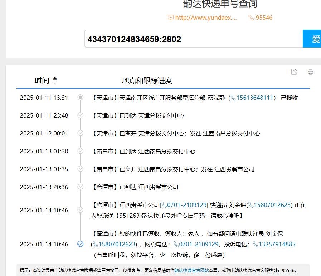Click the time 2025-01-14 10:46 in the delivering row

tap(44, 210)
